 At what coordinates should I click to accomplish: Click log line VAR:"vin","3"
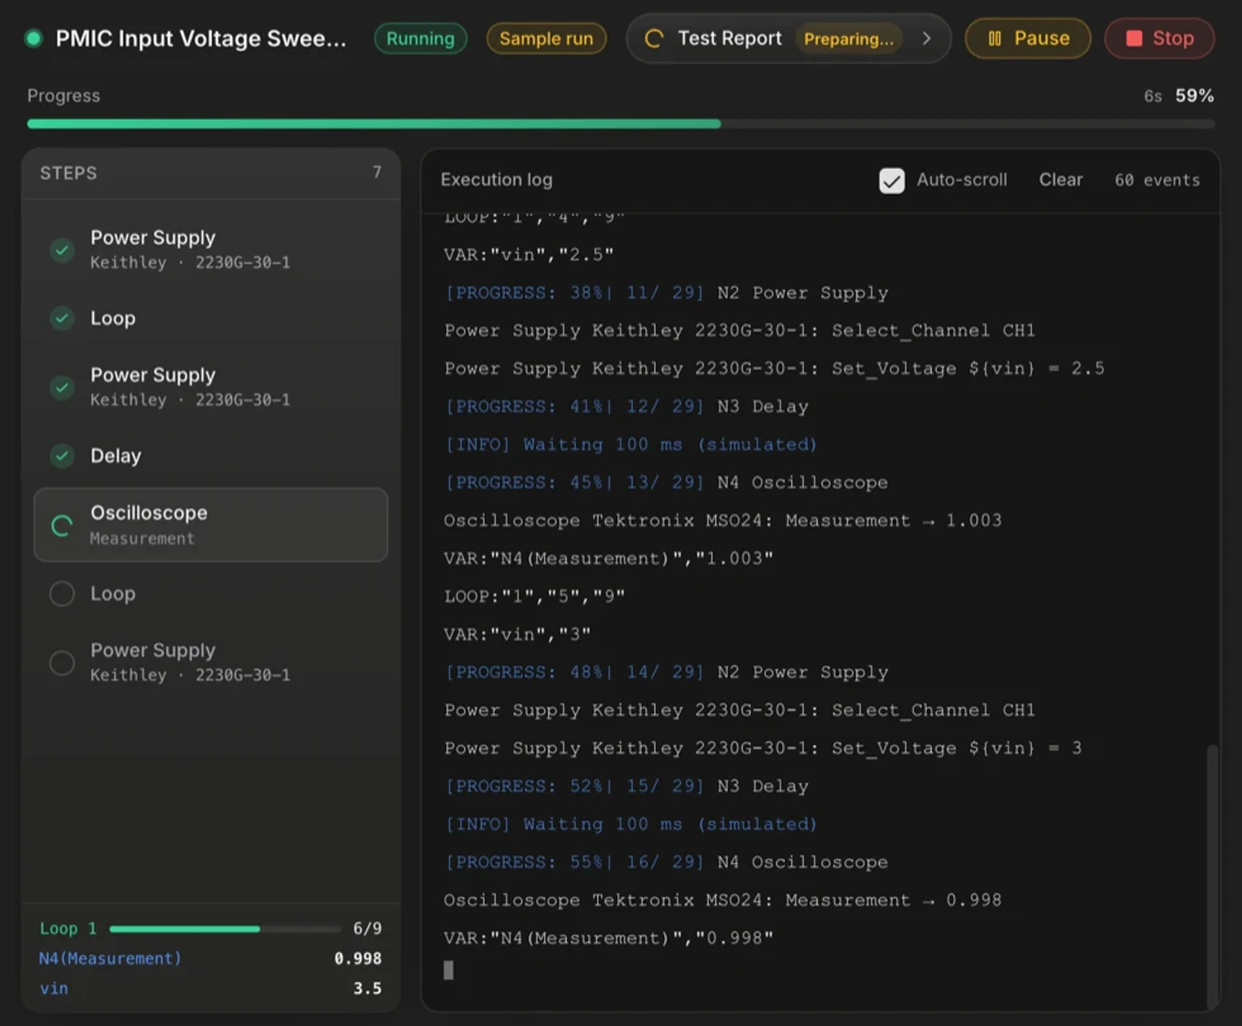coord(517,635)
